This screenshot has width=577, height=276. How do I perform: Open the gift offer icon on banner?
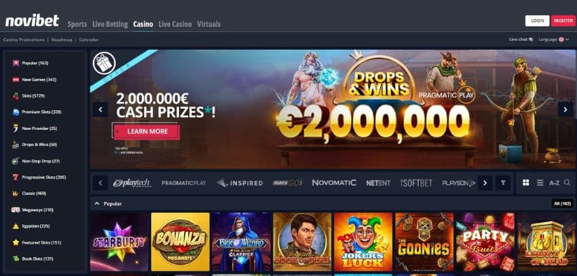coord(104,63)
